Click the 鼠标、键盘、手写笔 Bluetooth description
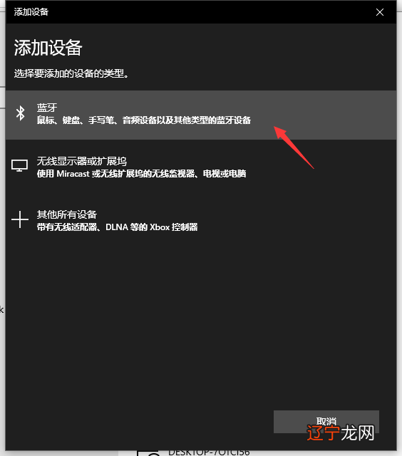The image size is (402, 456). click(x=144, y=120)
